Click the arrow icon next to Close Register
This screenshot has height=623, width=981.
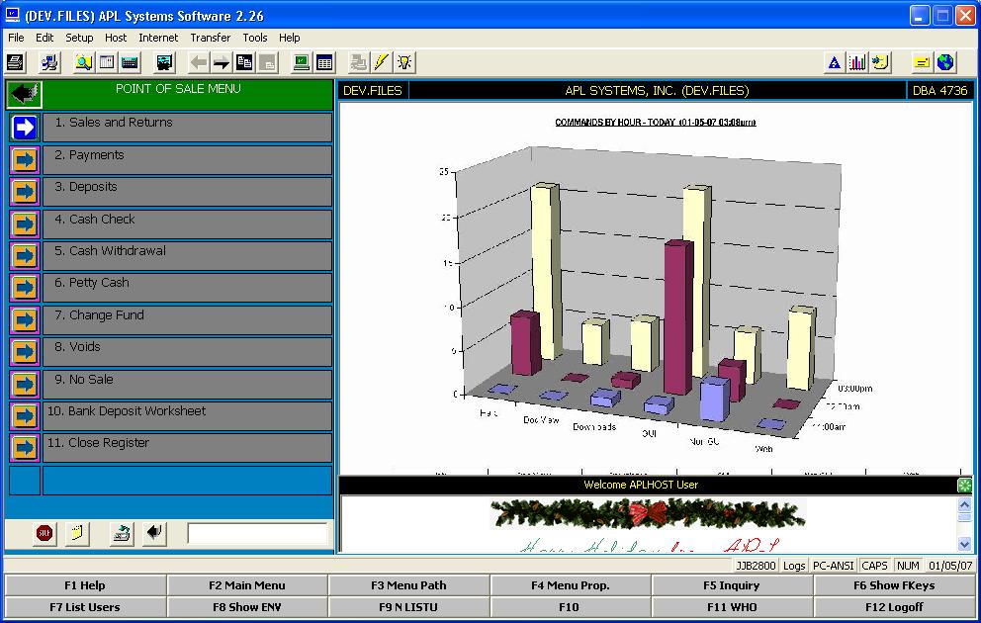click(25, 448)
